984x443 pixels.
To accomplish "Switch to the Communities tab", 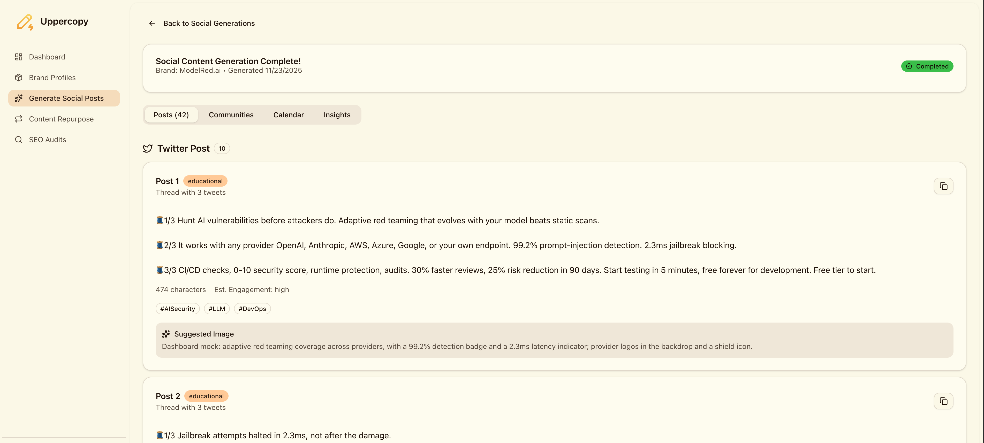I will coord(231,115).
